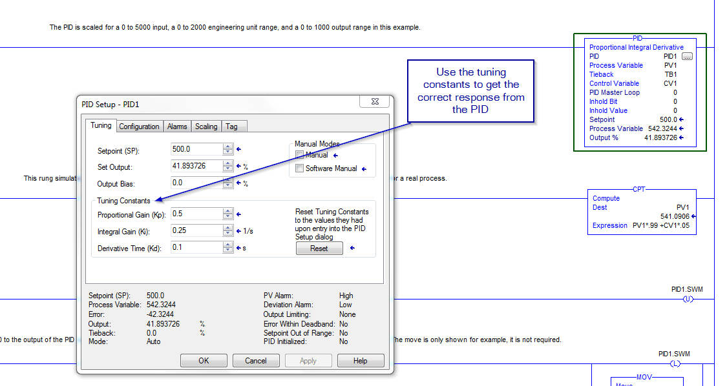Enable the Manual mode checkbox
This screenshot has height=386, width=727.
click(x=300, y=155)
